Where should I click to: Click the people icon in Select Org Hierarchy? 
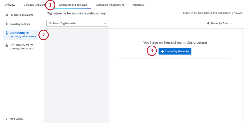pos(50,23)
